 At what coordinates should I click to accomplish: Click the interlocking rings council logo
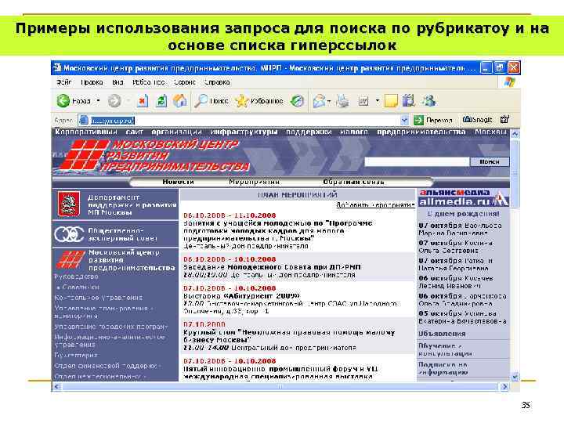[x=69, y=233]
